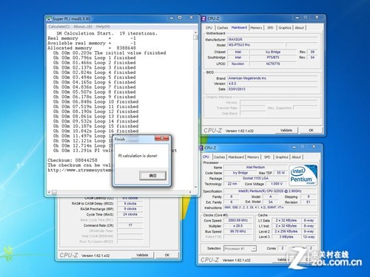Click the Intel Pentium processor name field
This screenshot has width=370, height=277.
tap(255, 167)
